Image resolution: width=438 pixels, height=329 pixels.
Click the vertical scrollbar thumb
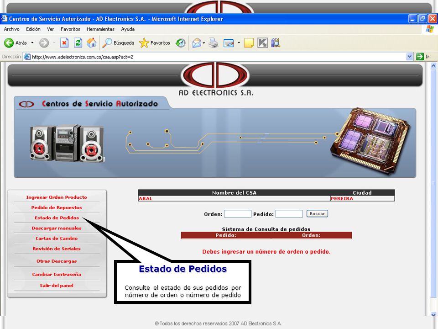(x=433, y=184)
